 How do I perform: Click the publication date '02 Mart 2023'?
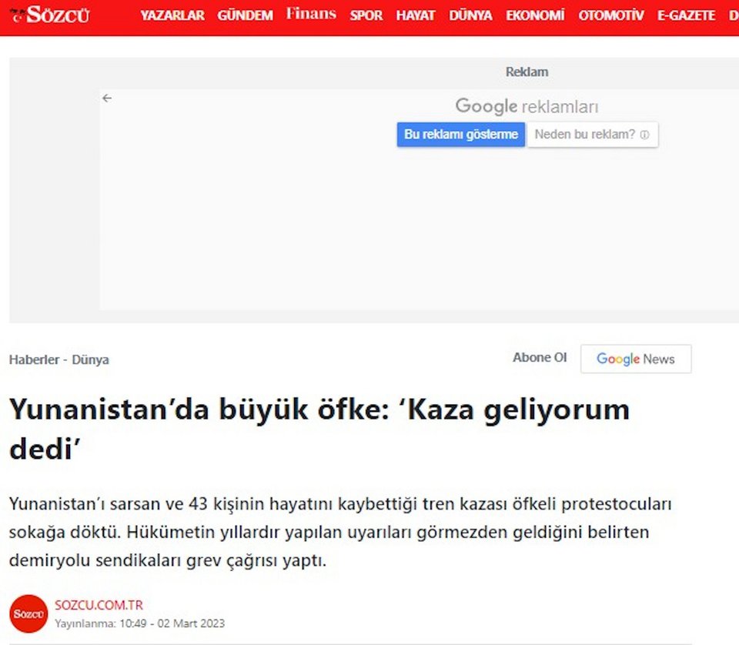(191, 623)
